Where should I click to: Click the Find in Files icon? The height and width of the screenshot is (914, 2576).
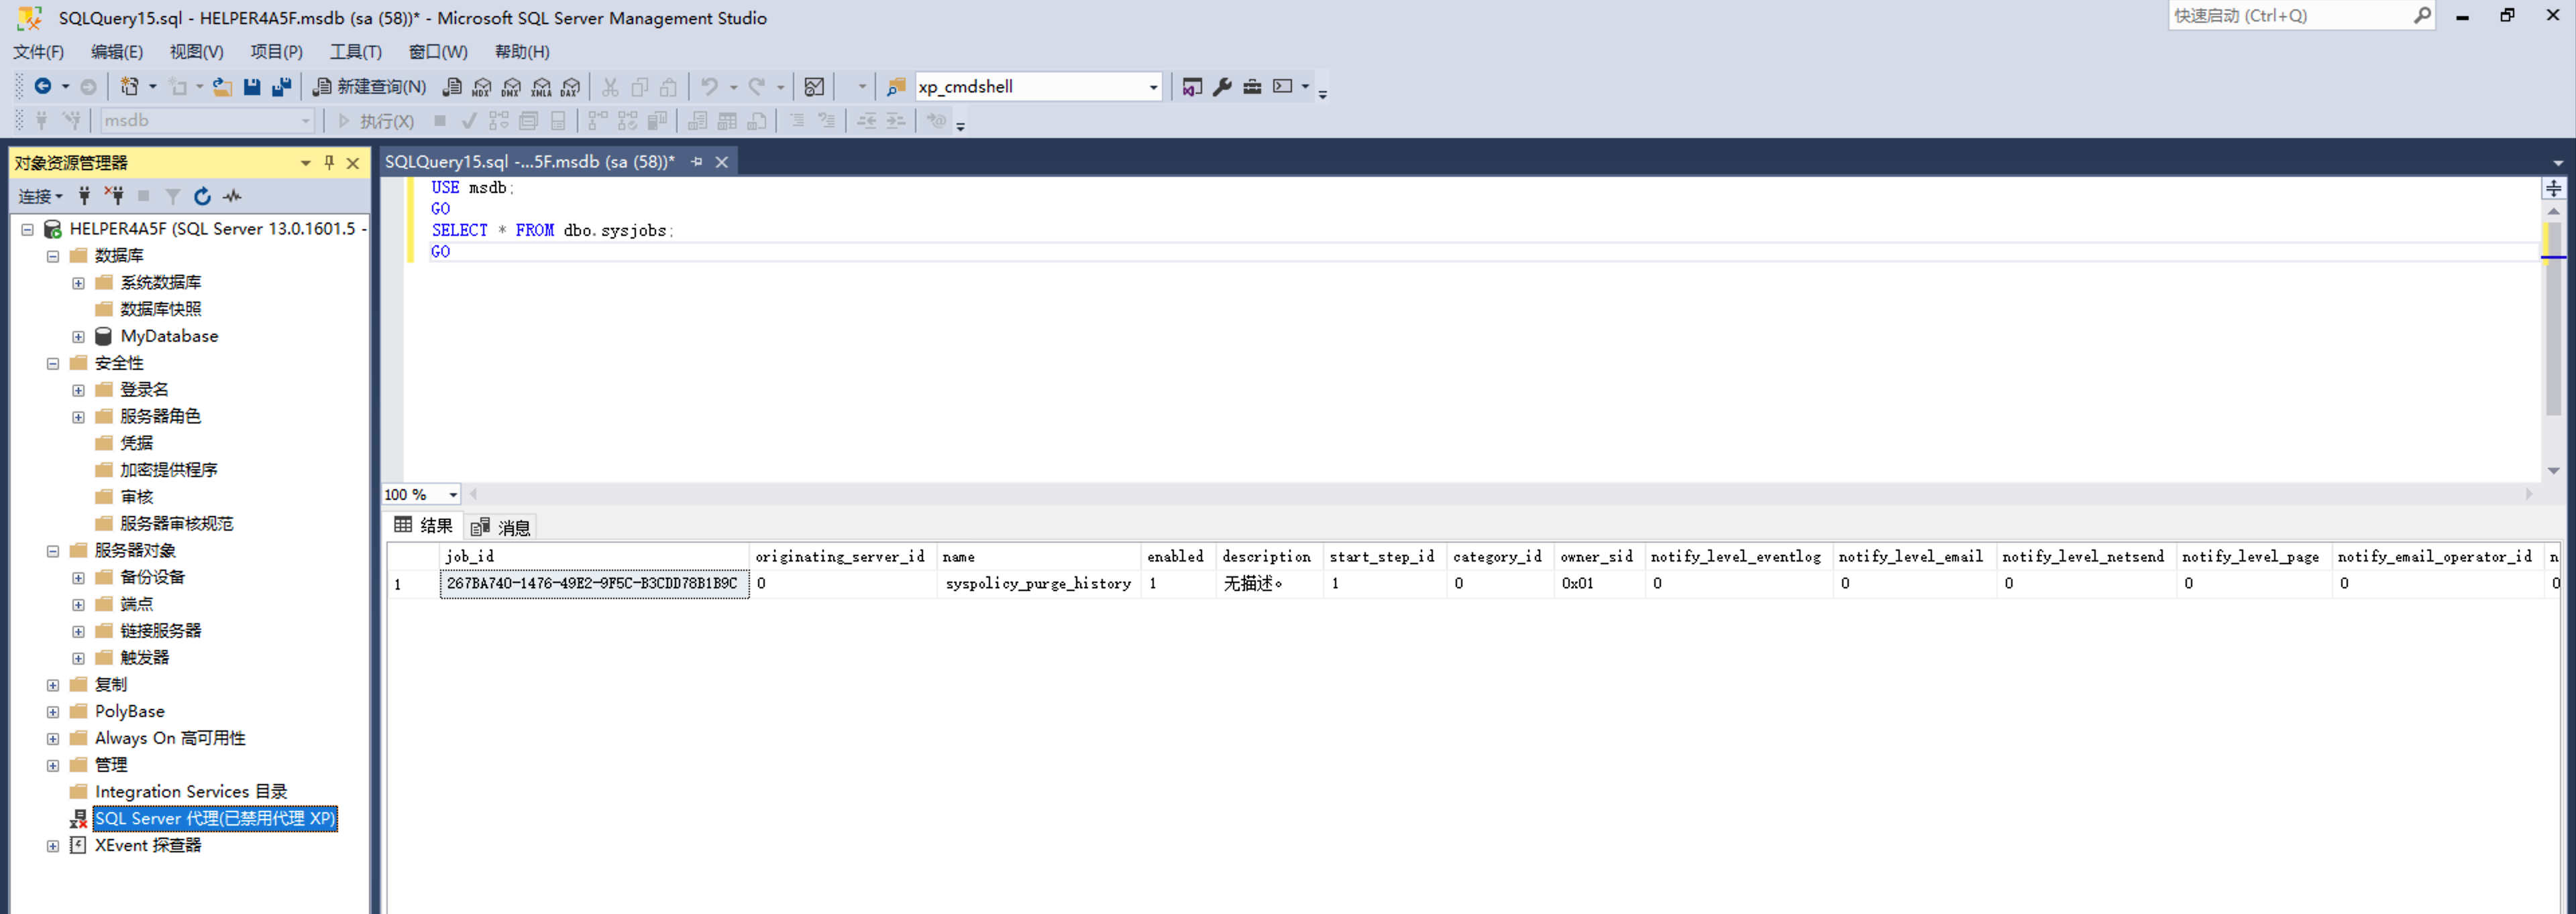[x=896, y=87]
